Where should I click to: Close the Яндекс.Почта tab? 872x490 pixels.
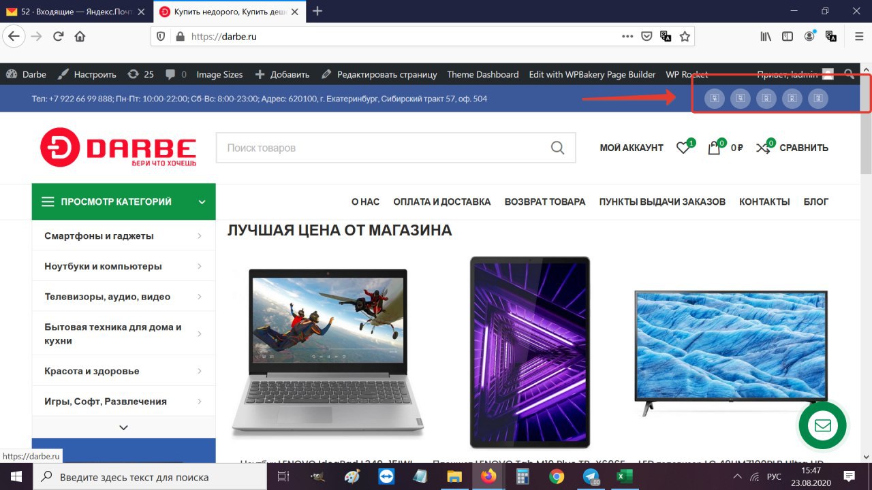point(141,12)
